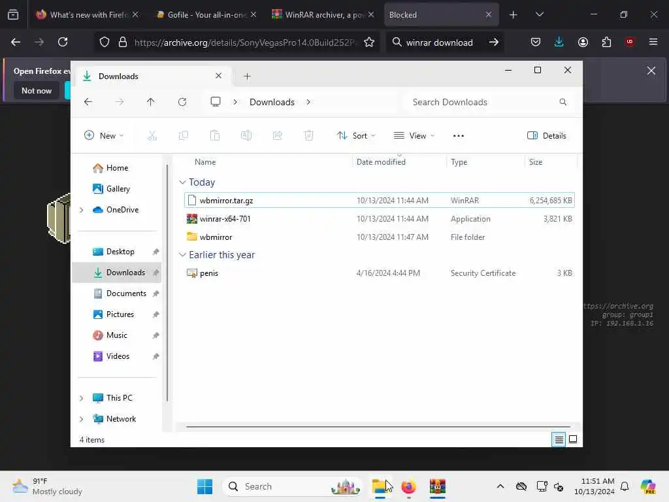Expand the OneDrive tree node

pyautogui.click(x=82, y=210)
